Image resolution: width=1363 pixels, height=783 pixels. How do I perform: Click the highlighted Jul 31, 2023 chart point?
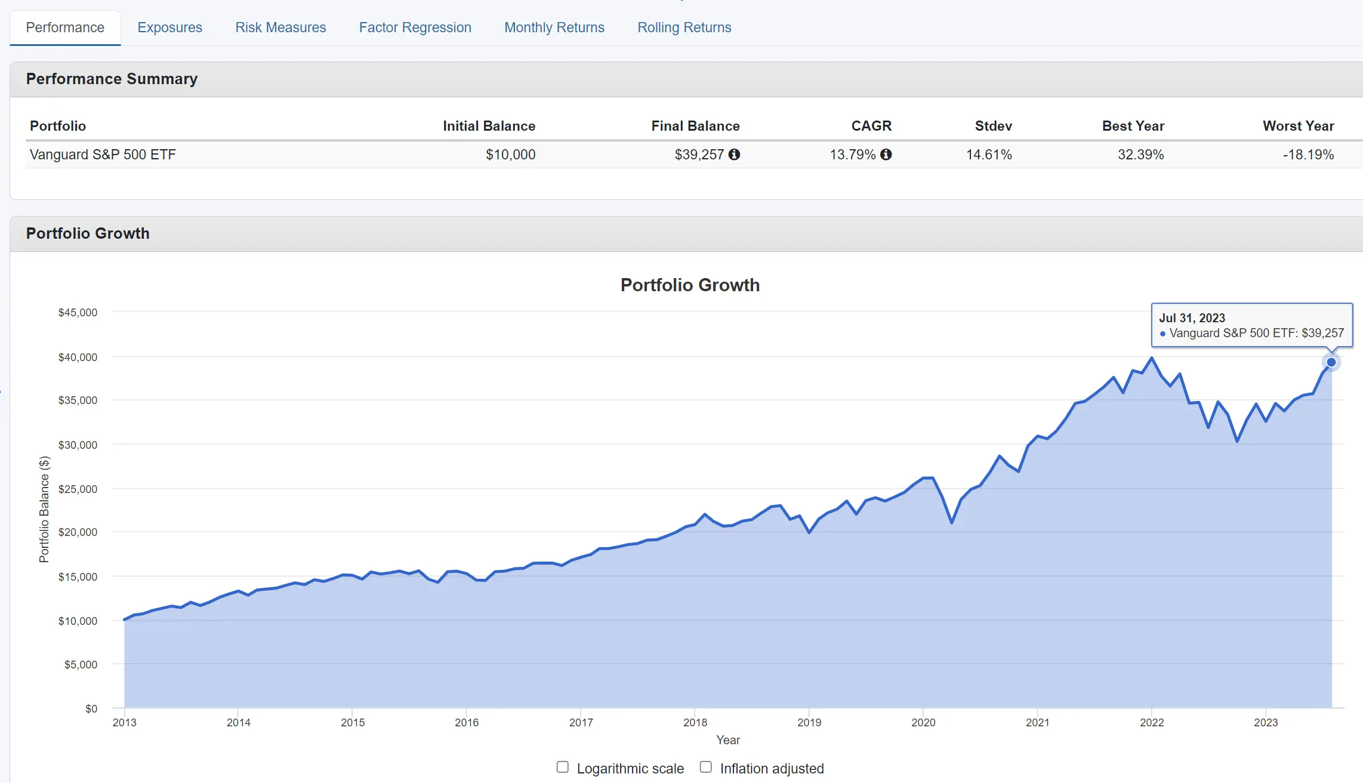coord(1331,362)
